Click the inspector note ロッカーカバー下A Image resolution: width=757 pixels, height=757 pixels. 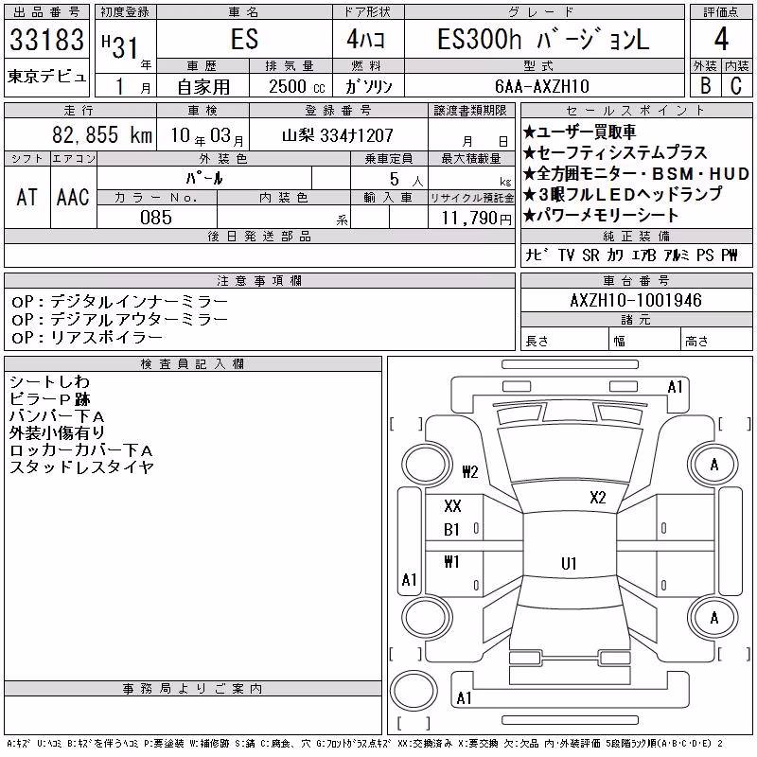(81, 450)
